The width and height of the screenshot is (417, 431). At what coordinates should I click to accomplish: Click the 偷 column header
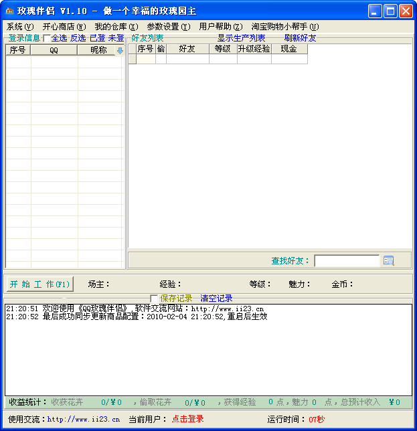(161, 49)
